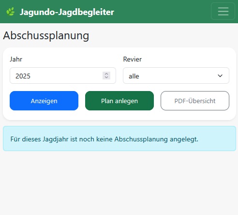This screenshot has height=215, width=238.
Task: Focus the Jahr number field
Action: (x=63, y=76)
